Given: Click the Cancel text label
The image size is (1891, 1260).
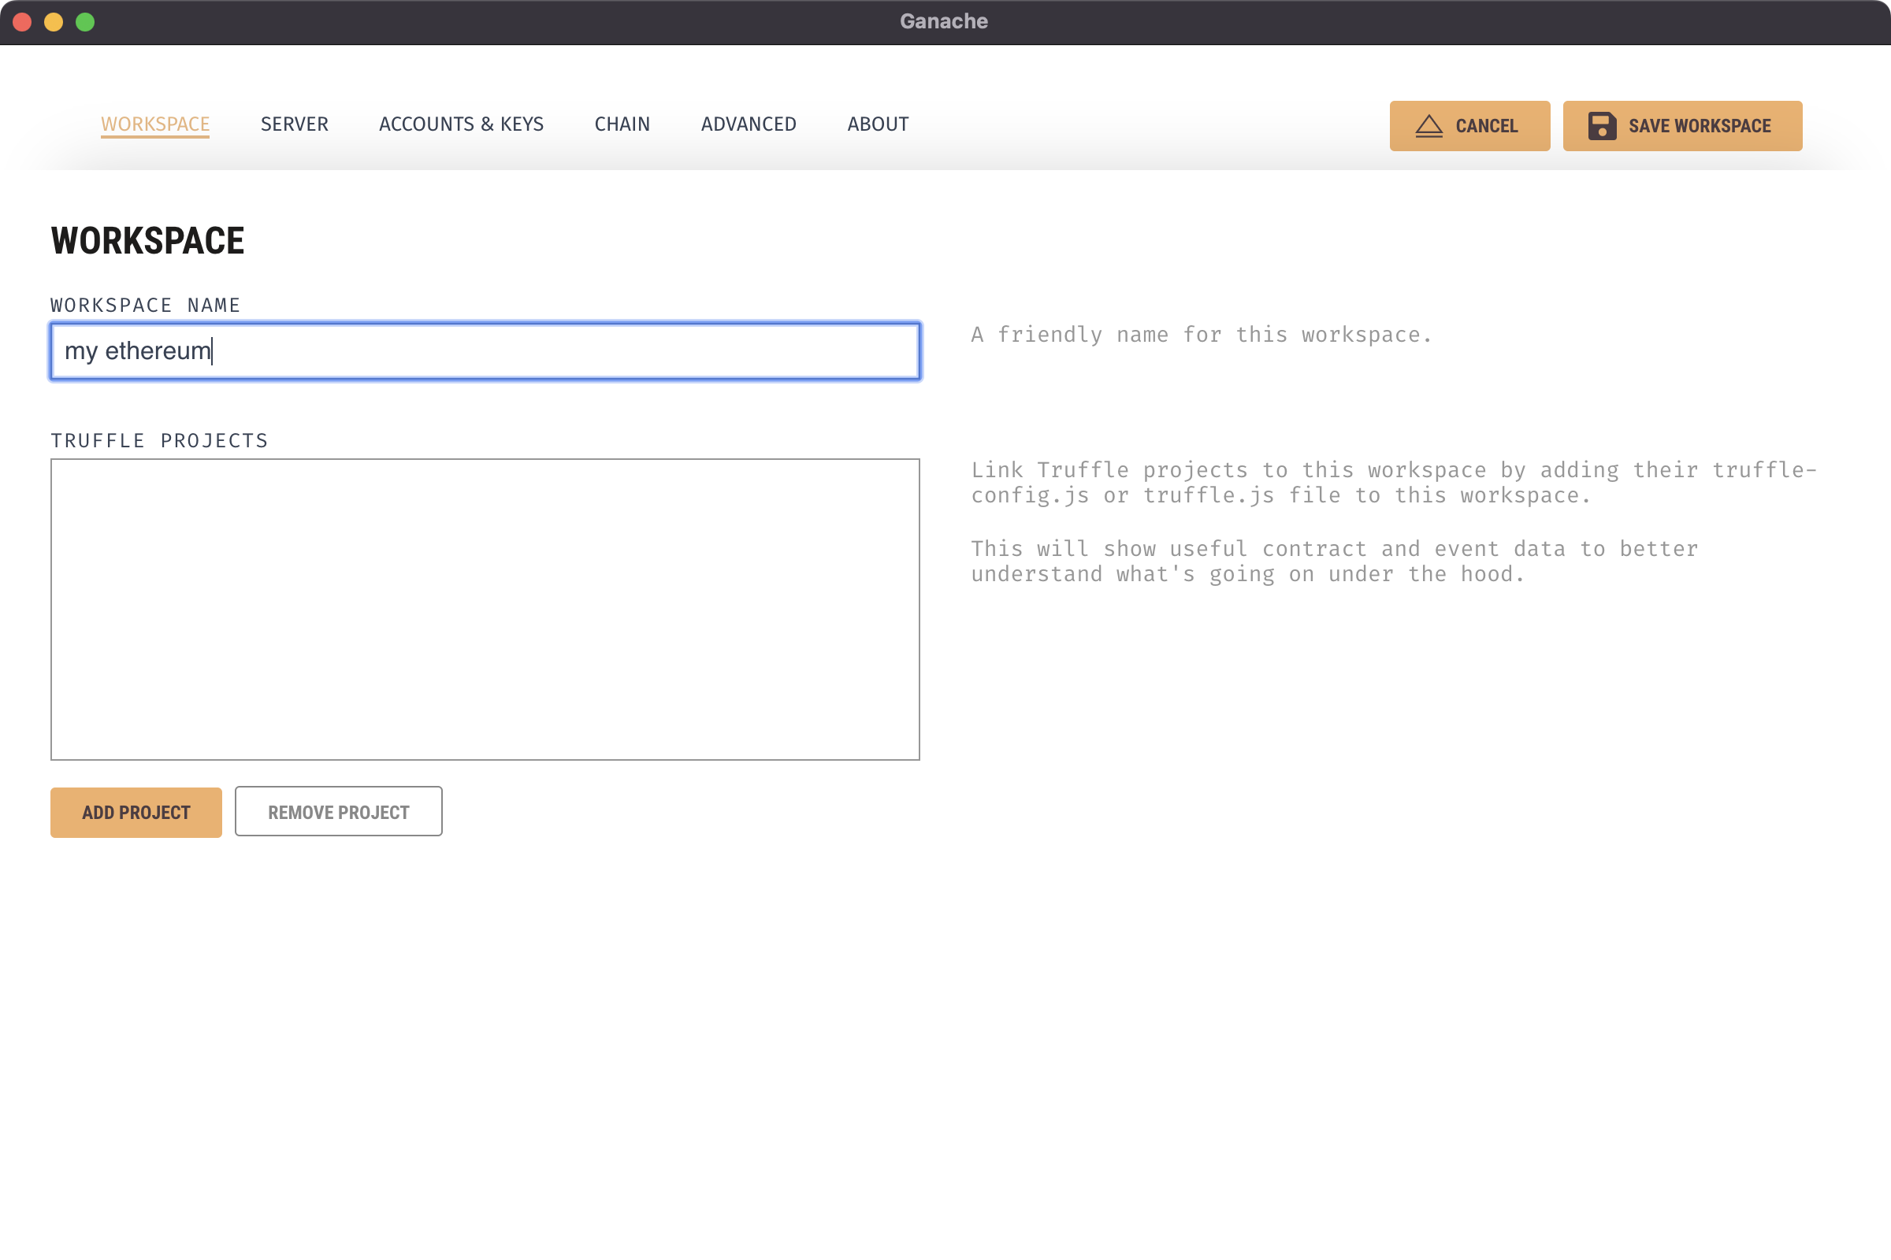Looking at the screenshot, I should (x=1487, y=126).
